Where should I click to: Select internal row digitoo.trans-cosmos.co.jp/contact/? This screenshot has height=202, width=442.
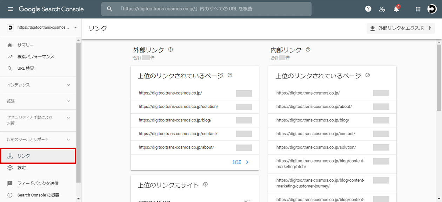click(x=332, y=134)
